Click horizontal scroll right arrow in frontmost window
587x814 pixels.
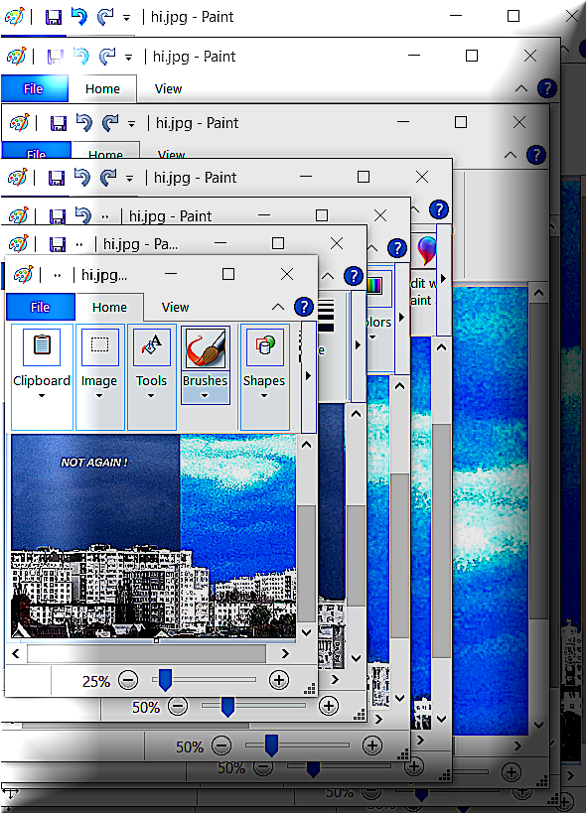tap(285, 653)
